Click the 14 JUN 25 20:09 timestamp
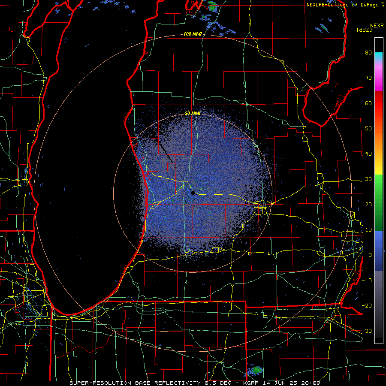The width and height of the screenshot is (386, 386). pyautogui.click(x=292, y=383)
